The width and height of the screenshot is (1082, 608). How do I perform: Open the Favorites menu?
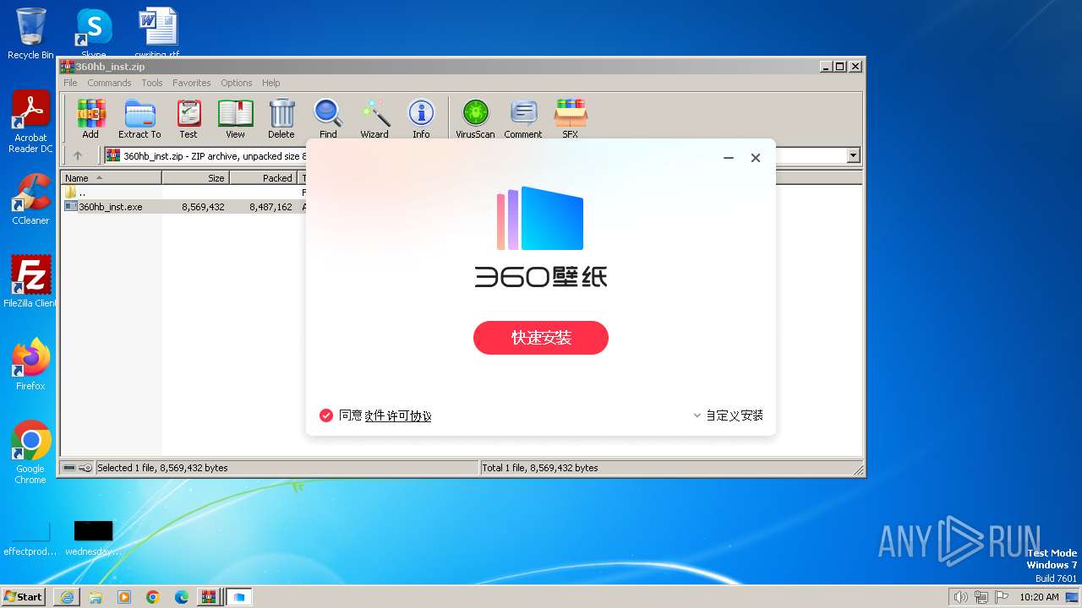[x=192, y=83]
